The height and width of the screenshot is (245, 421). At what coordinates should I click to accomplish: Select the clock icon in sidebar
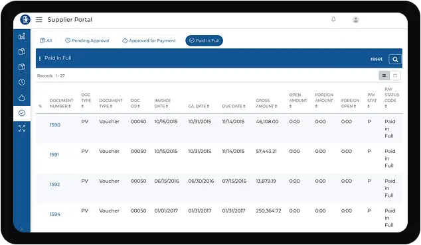22,82
